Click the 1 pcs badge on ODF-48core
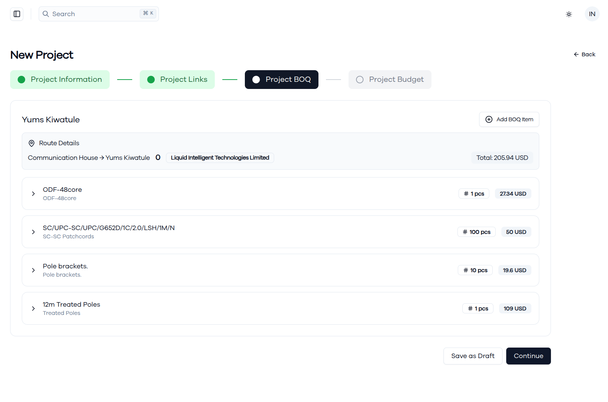 point(474,194)
